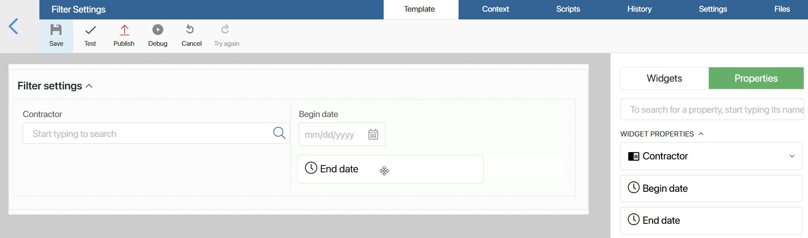This screenshot has width=808, height=238.
Task: Click the Contractor search magnifier icon
Action: tap(279, 133)
